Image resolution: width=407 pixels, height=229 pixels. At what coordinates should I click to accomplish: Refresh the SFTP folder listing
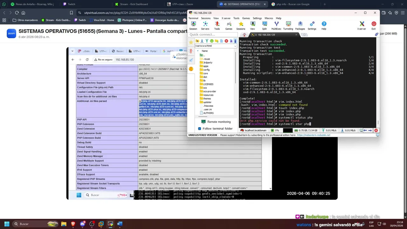(211, 41)
